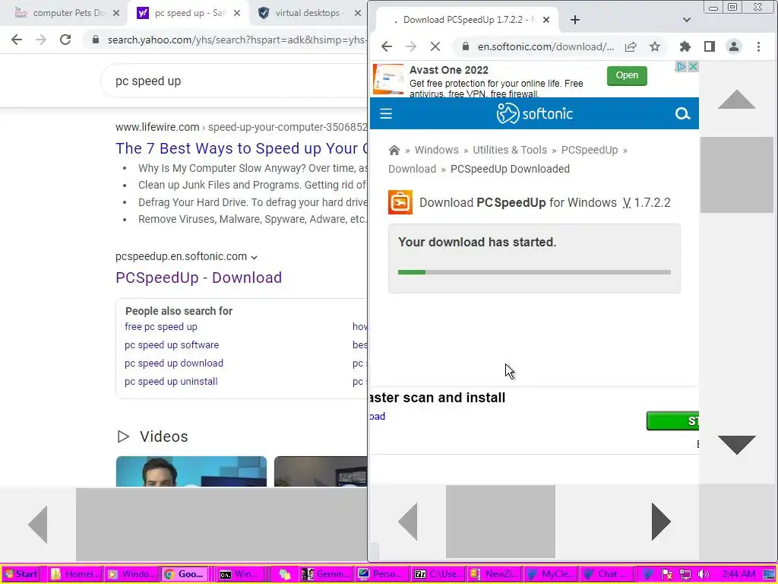Open the 'Utilities & Tools' breadcrumb
The width and height of the screenshot is (778, 584).
(510, 150)
